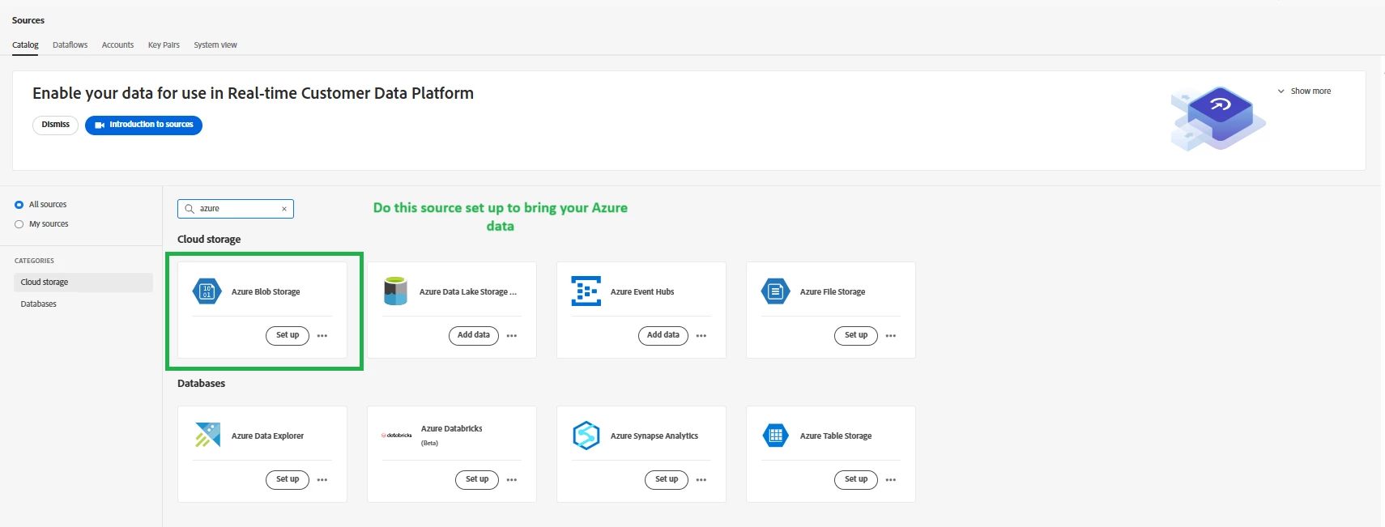
Task: Open more options for Azure File Storage
Action: pos(891,336)
